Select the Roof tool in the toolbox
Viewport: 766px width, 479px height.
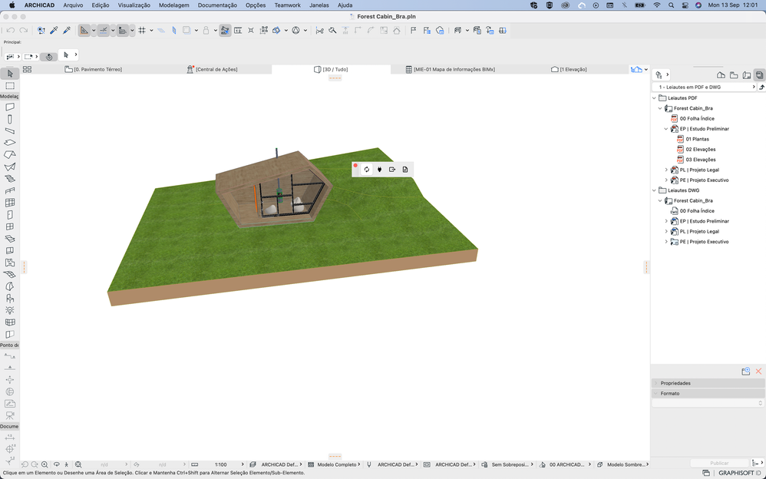tap(10, 154)
